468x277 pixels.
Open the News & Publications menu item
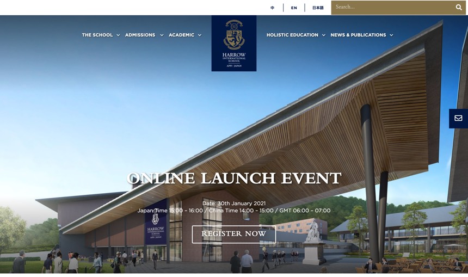pyautogui.click(x=358, y=35)
